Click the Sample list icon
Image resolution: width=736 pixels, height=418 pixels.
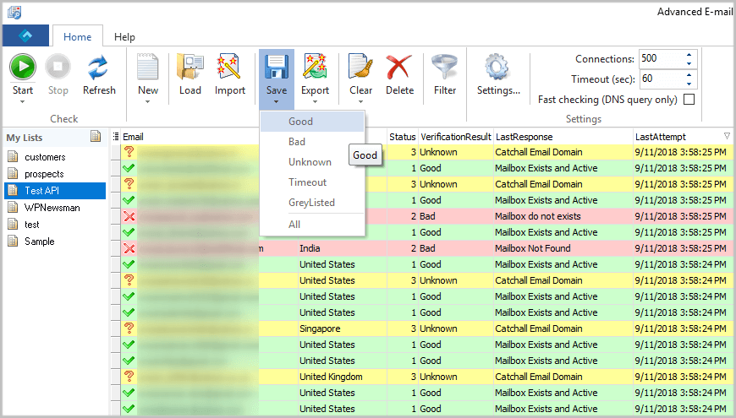coord(14,241)
